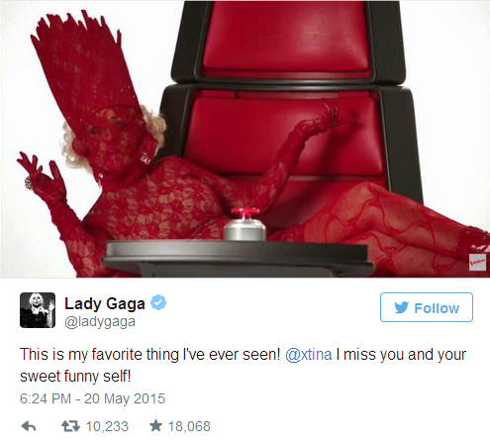
Task: Open the @ladygaga handle link
Action: tap(100, 322)
